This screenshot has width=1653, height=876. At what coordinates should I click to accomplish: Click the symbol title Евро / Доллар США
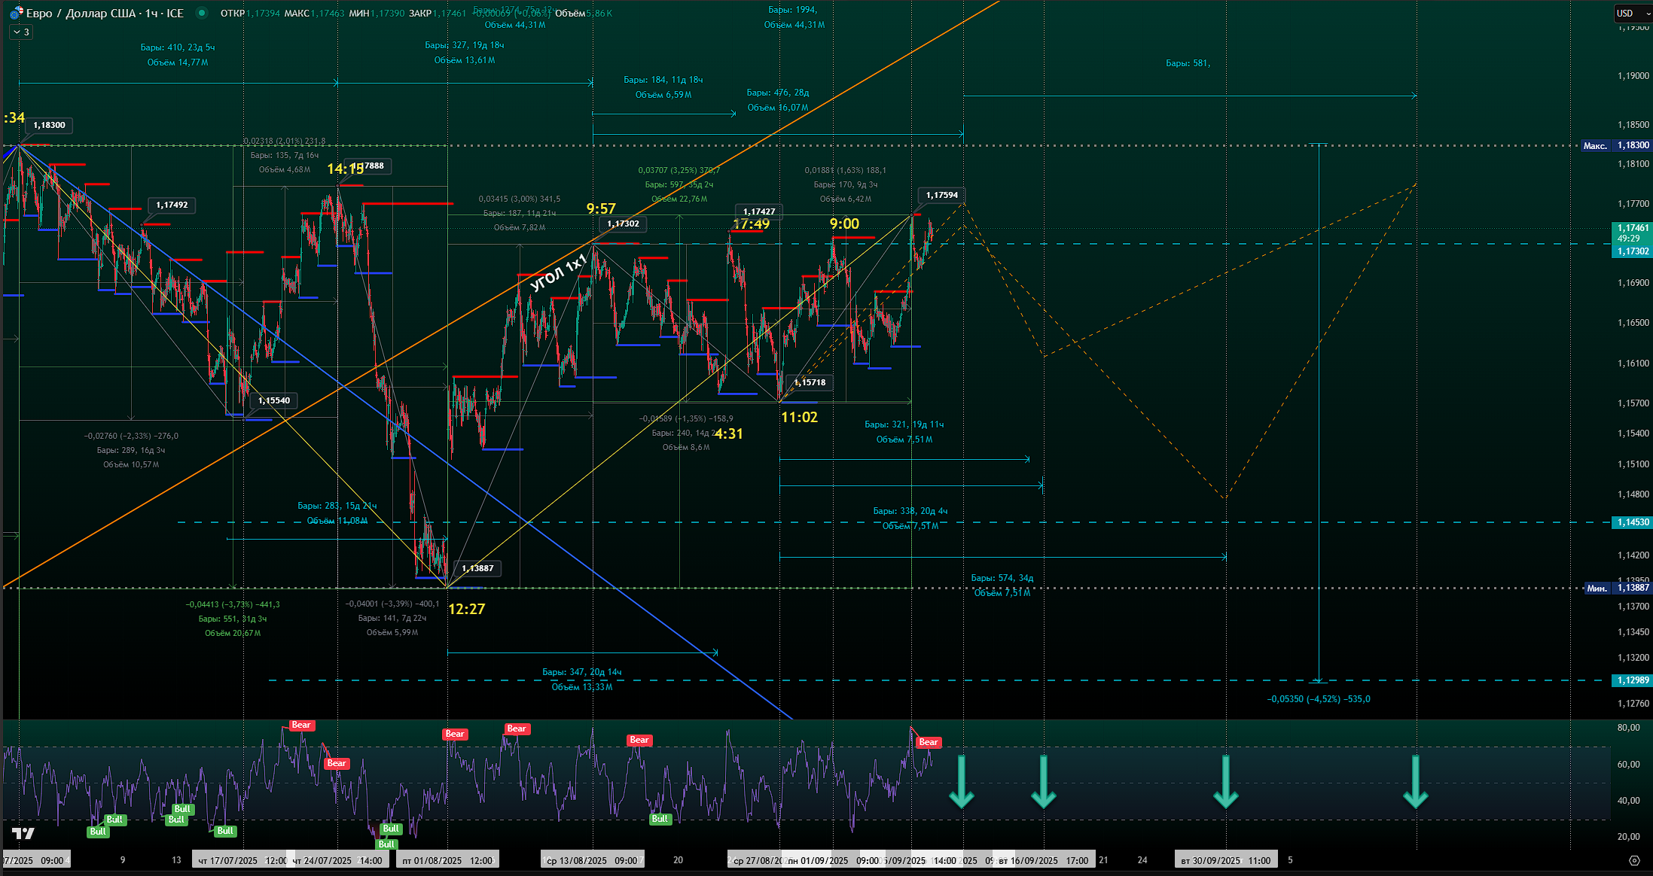pos(82,13)
